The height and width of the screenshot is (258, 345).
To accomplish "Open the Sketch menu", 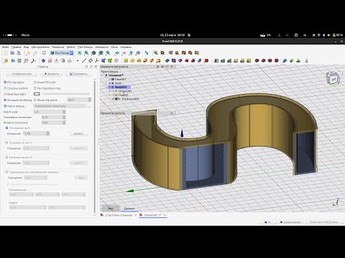I will click(x=71, y=47).
